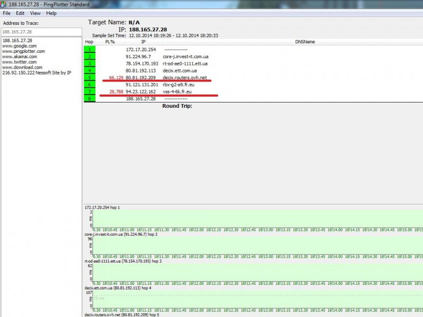Click DNS name decix.ett.com.ua in hop table
Image resolution: width=423 pixels, height=317 pixels.
(180, 71)
